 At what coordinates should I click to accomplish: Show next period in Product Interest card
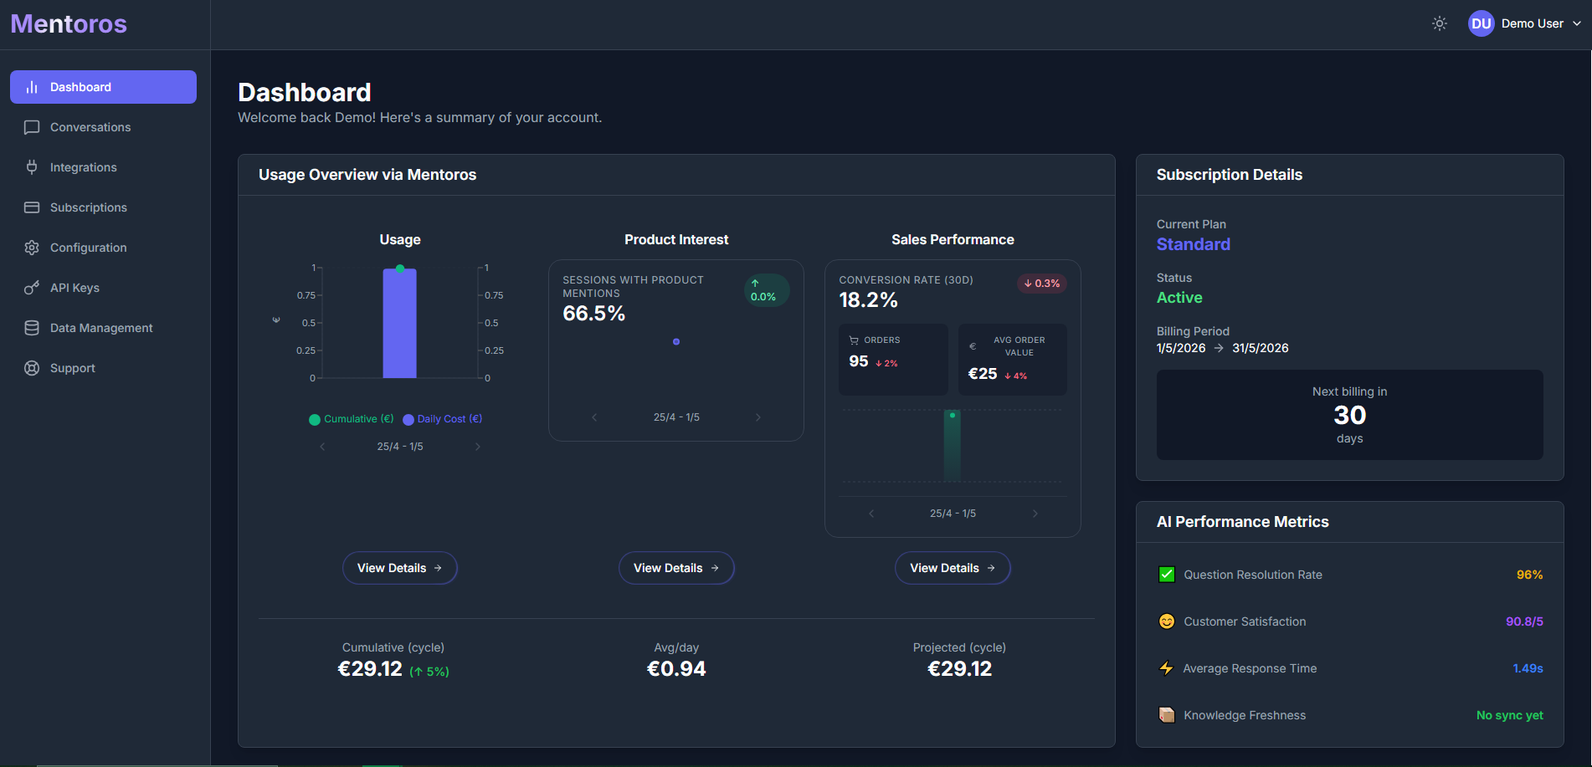[x=758, y=417]
